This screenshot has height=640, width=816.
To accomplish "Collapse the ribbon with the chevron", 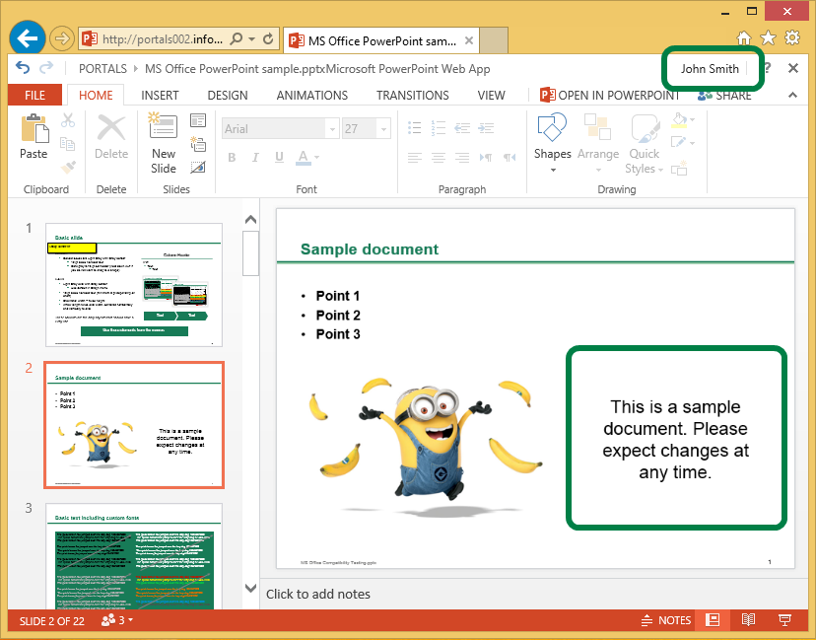I will coord(792,95).
